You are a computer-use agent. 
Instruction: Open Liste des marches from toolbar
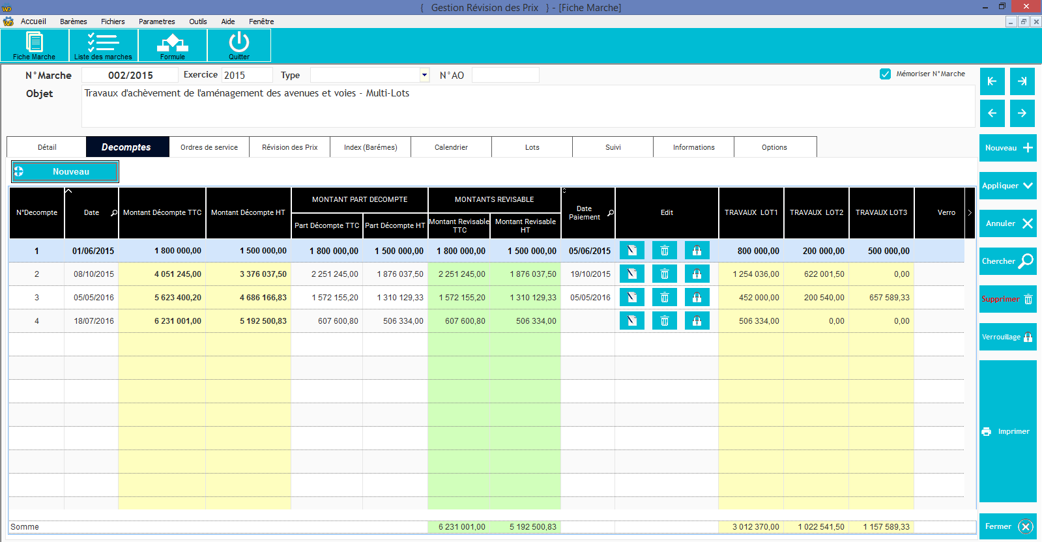pyautogui.click(x=103, y=45)
